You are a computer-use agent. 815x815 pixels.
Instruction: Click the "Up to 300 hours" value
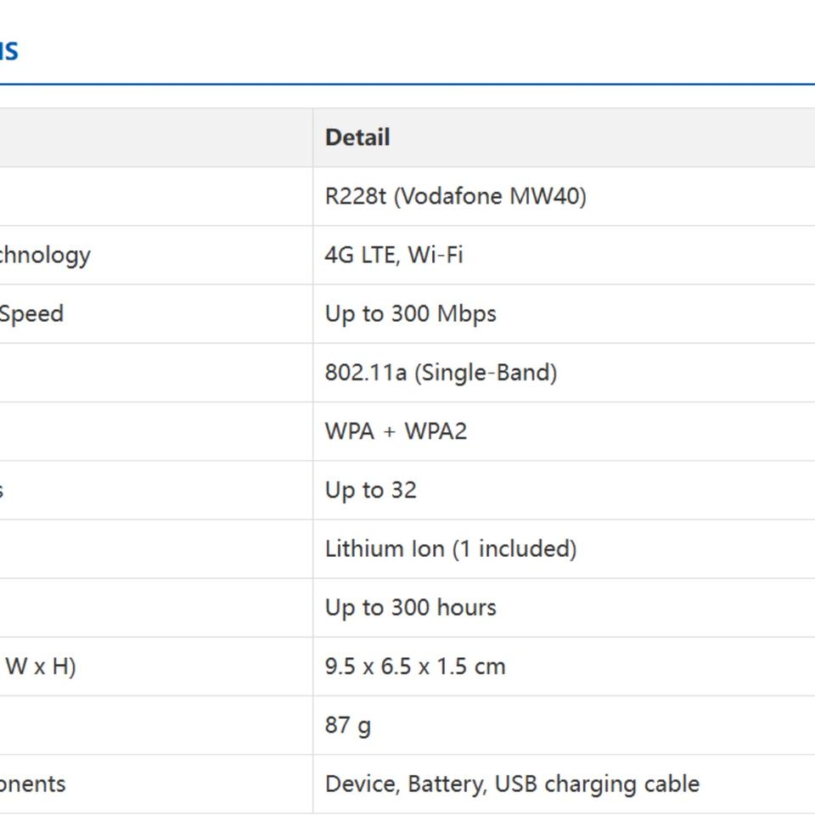click(x=410, y=607)
